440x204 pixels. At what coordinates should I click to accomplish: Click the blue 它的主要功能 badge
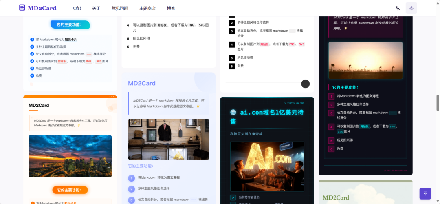(x=70, y=25)
